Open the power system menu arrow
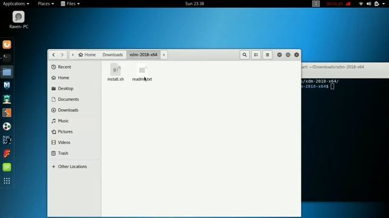The height and width of the screenshot is (218, 389). coord(384,4)
